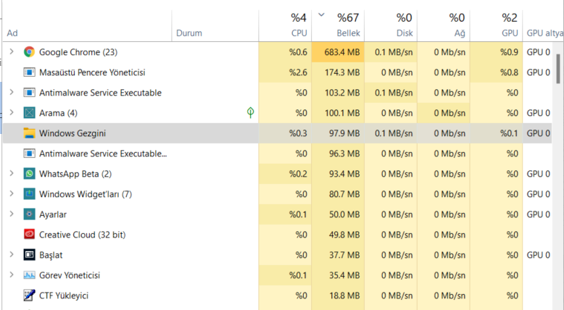This screenshot has width=564, height=310.
Task: Click the sort arrow above Bellek column
Action: tap(322, 15)
